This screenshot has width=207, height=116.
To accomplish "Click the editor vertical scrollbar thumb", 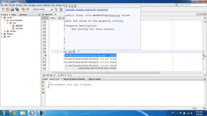I will click(203, 55).
